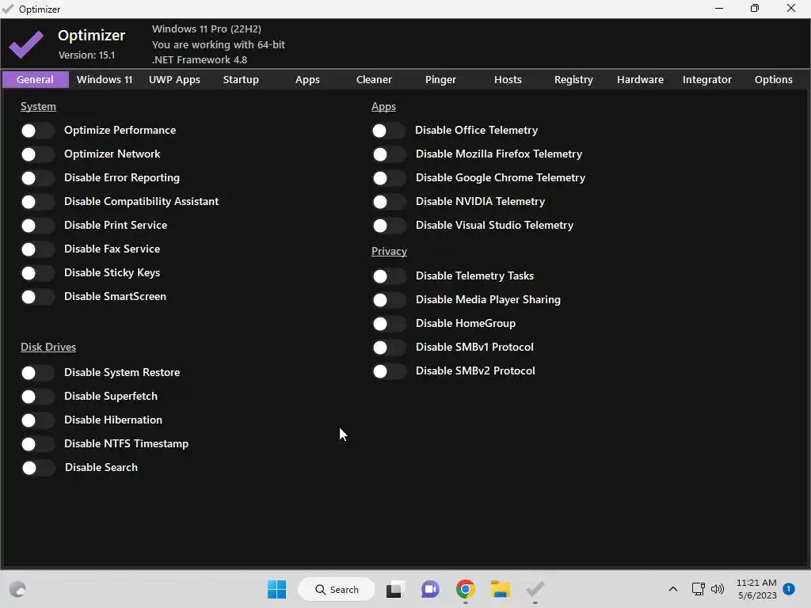The image size is (811, 608).
Task: Toggle Disable Office Telemetry
Action: click(388, 131)
